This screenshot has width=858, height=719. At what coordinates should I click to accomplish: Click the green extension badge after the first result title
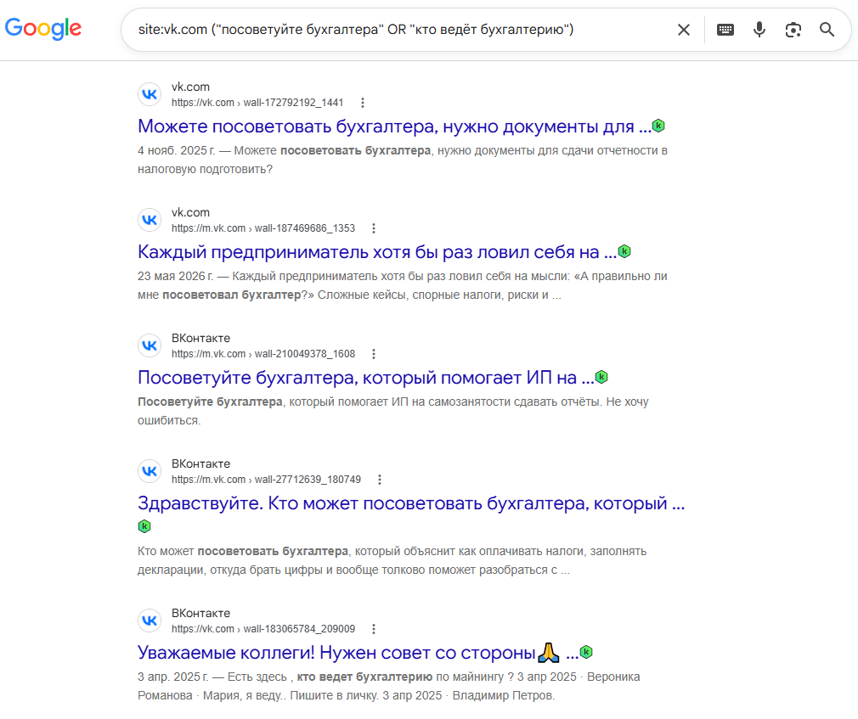coord(658,126)
